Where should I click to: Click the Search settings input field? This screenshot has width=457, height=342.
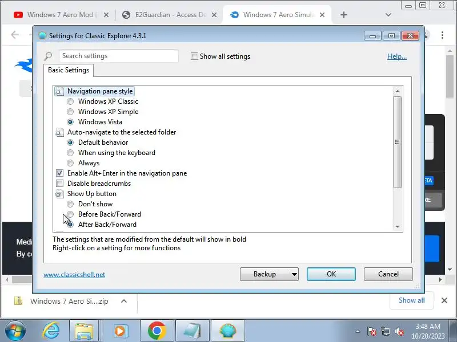coord(119,56)
